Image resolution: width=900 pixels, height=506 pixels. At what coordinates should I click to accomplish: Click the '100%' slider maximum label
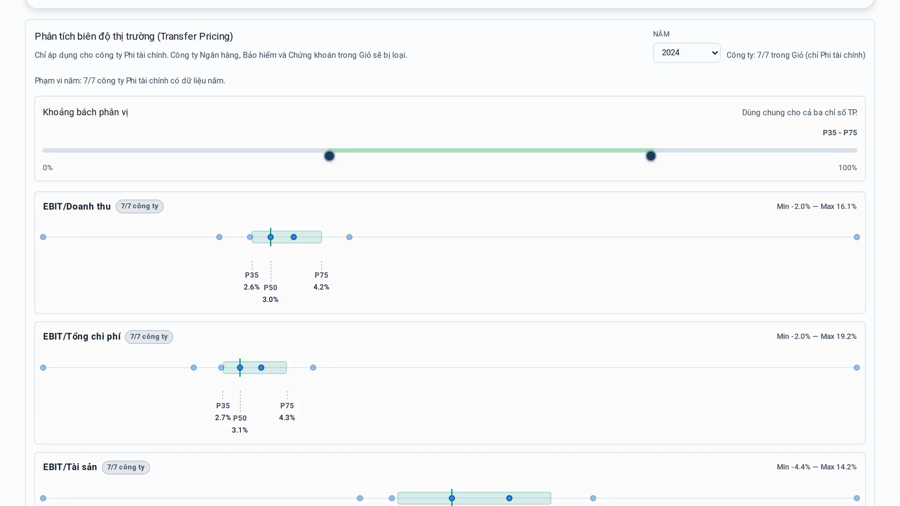tap(847, 168)
